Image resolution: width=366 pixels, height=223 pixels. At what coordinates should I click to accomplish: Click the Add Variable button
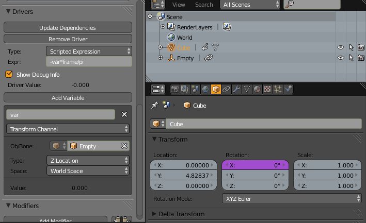68,97
